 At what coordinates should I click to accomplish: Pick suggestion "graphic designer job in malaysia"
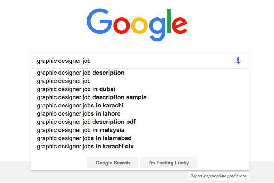[x=81, y=130]
